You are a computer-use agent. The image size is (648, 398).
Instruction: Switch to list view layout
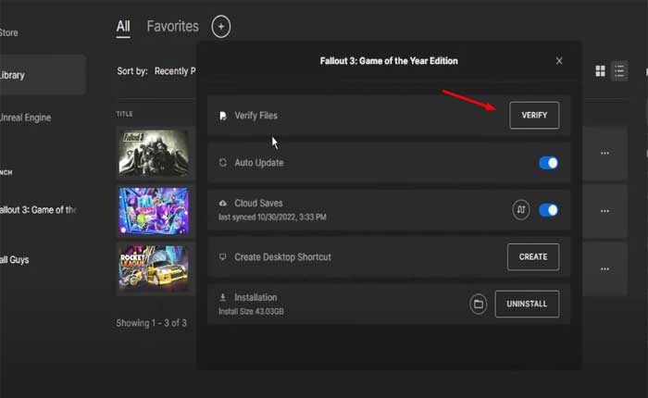coord(619,70)
